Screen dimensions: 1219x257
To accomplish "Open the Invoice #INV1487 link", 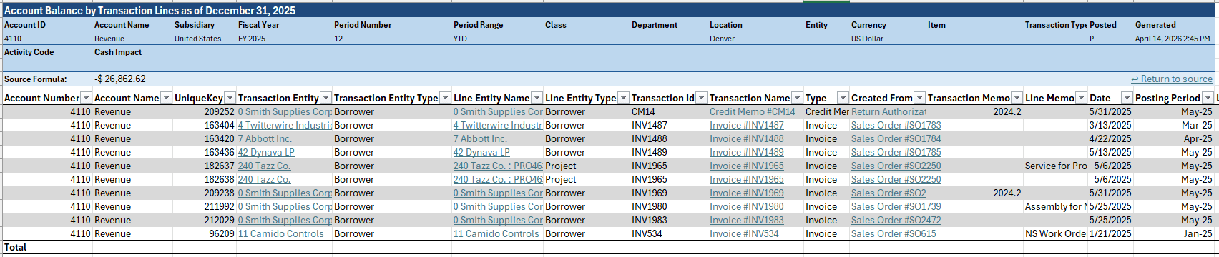I will [x=747, y=125].
